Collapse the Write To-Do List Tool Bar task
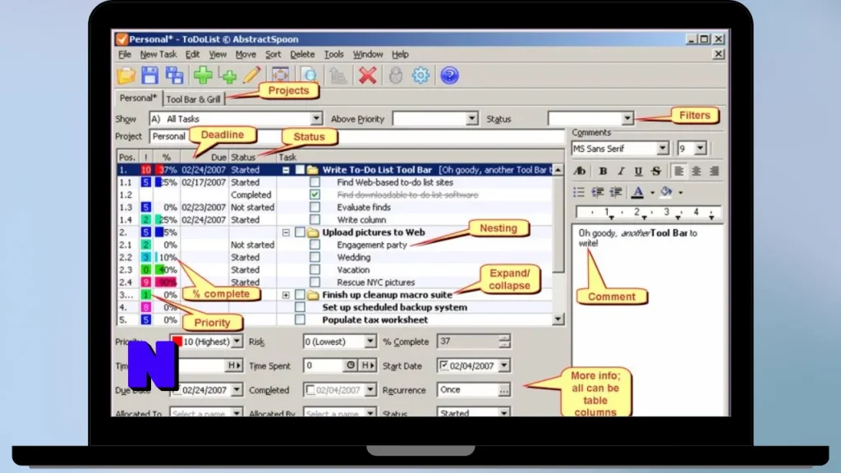The image size is (841, 473). click(286, 170)
